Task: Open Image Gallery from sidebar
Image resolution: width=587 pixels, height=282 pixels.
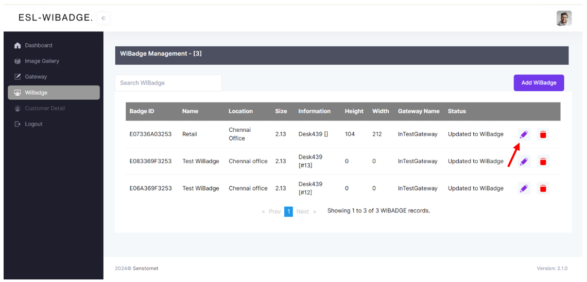Action: pyautogui.click(x=42, y=61)
